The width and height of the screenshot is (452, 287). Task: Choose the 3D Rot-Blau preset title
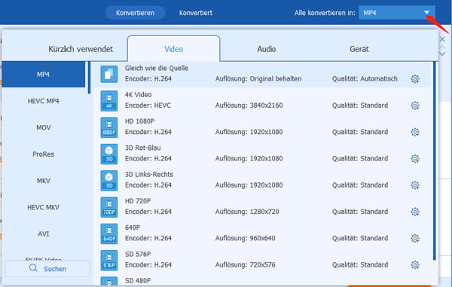coord(142,148)
